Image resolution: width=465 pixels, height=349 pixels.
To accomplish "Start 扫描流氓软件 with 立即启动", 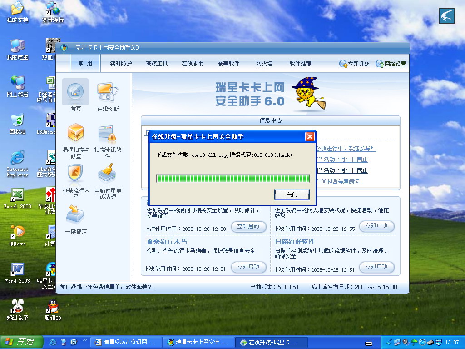I will 376,267.
